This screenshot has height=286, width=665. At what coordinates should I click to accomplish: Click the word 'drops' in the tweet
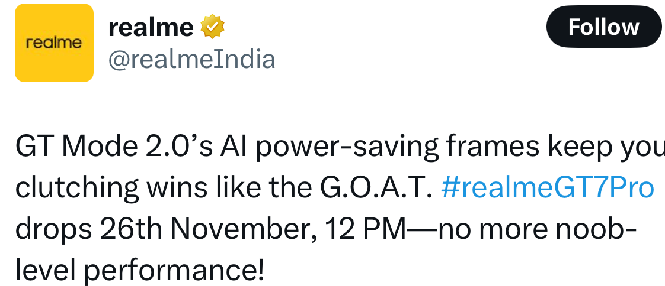tap(53, 229)
